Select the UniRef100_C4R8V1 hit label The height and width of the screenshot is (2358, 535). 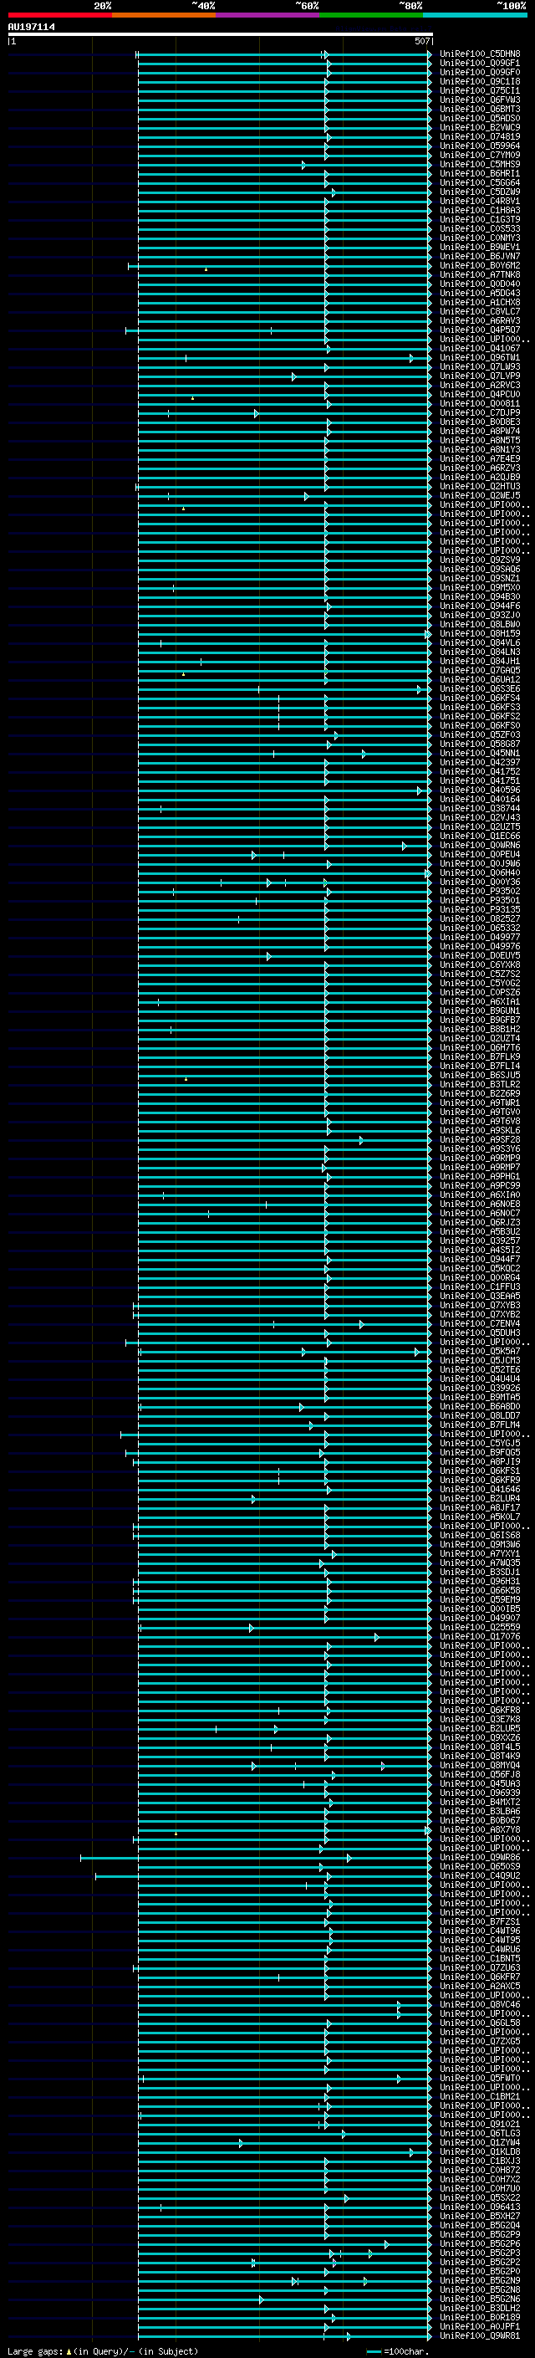pos(479,202)
